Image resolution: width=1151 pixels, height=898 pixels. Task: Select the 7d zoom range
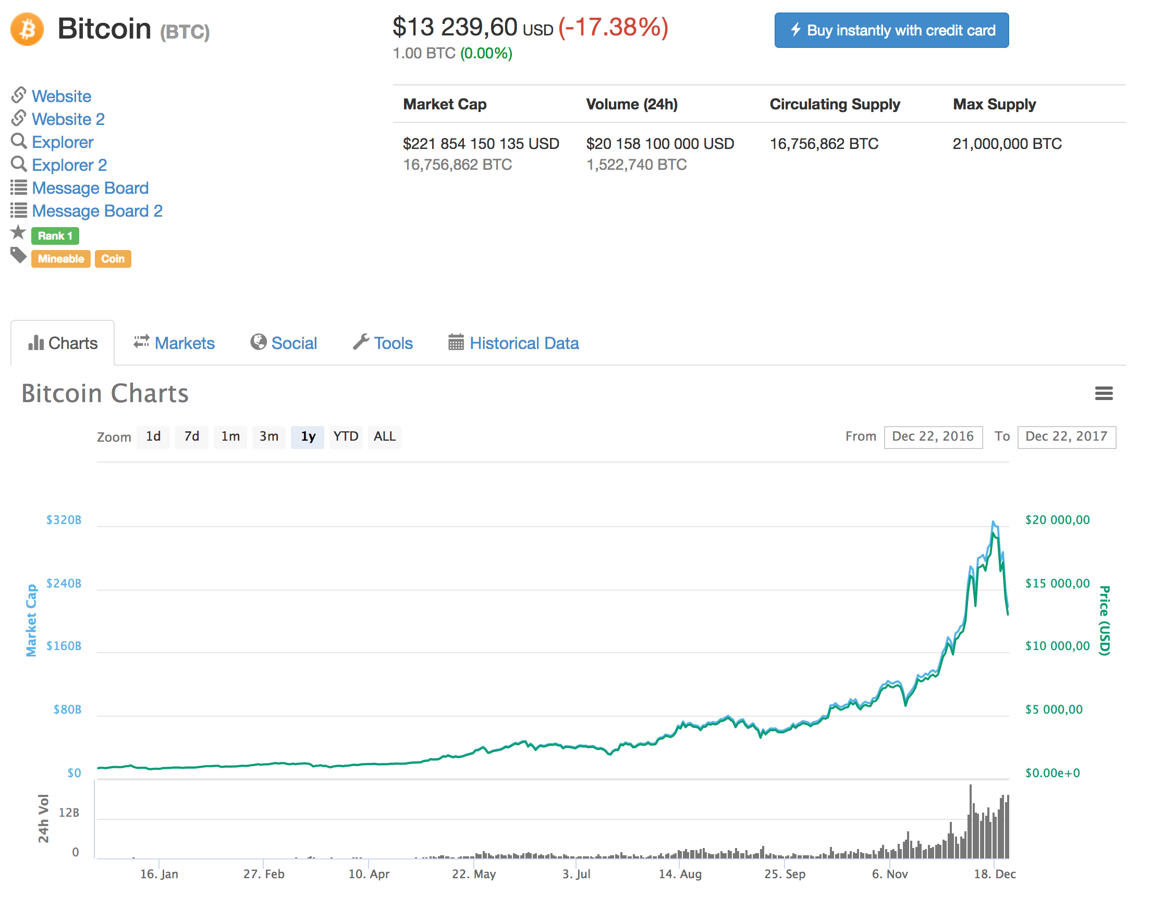[x=191, y=437]
